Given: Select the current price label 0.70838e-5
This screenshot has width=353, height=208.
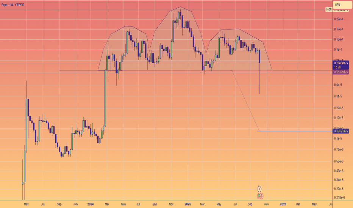Looking at the screenshot, I should pyautogui.click(x=341, y=63).
